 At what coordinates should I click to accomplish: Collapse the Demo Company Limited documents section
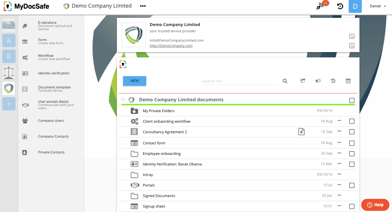click(123, 100)
